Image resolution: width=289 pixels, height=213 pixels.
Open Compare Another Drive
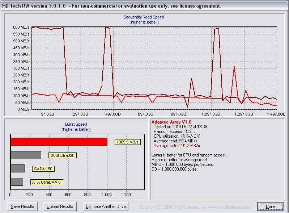tap(106, 206)
